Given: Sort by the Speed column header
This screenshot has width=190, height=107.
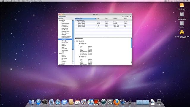Looking at the screenshot, I should pos(118,18).
